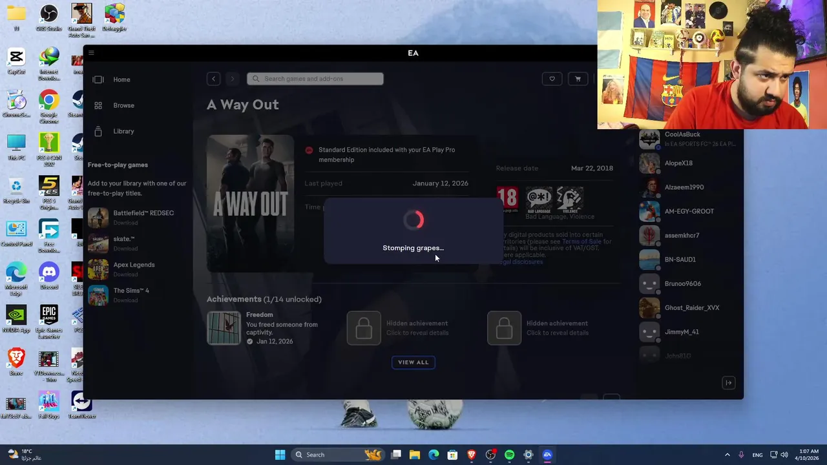Open Defraggler desktop shortcut

(x=114, y=17)
